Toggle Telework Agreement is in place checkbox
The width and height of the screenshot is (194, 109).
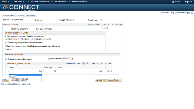pos(6,59)
